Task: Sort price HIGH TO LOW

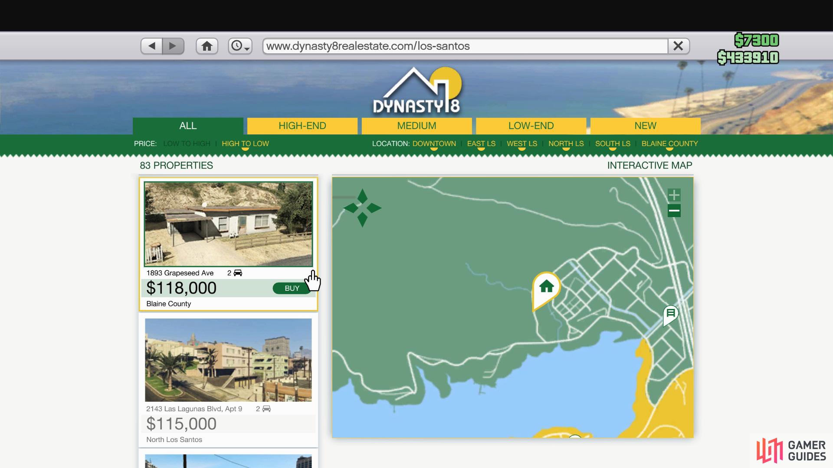Action: (x=245, y=143)
